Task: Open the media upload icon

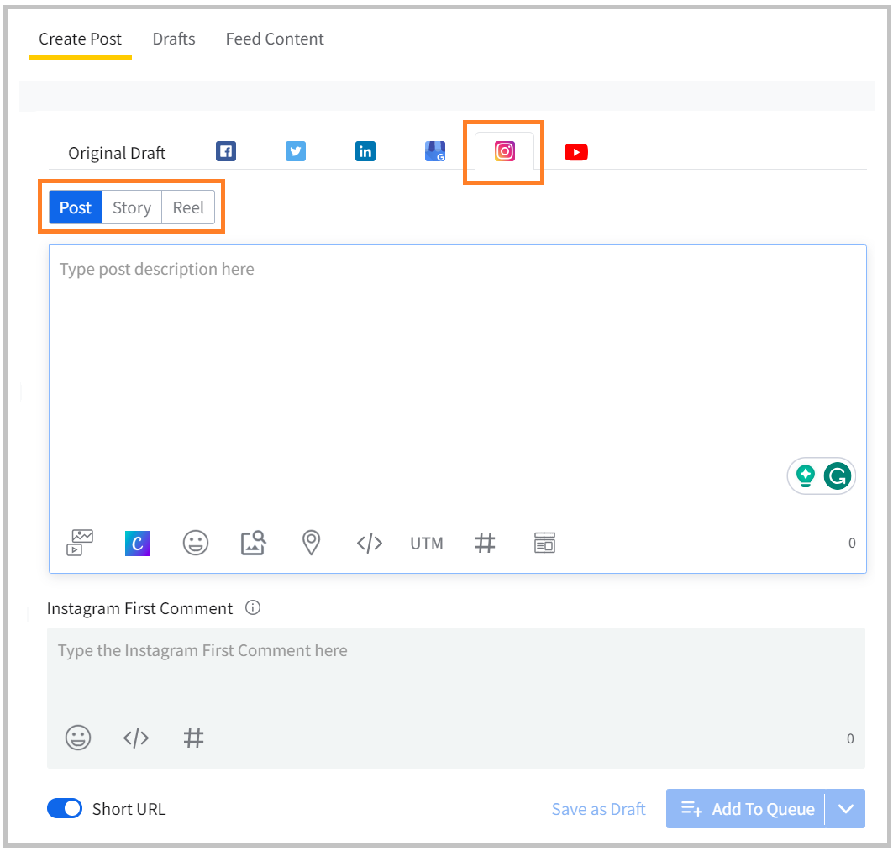Action: 80,544
